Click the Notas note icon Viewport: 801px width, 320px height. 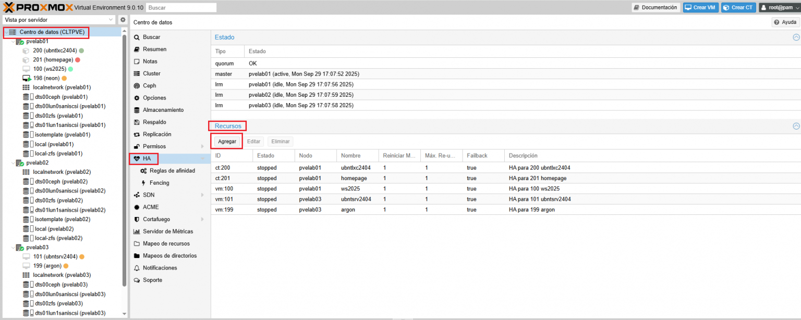[x=137, y=61]
